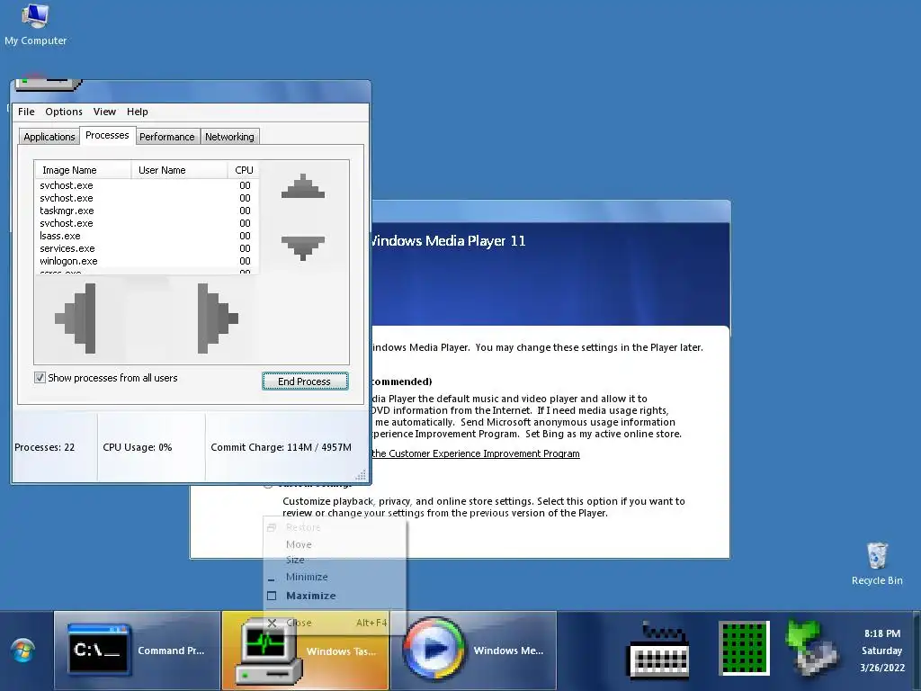921x691 pixels.
Task: Open the Customer Experience Improvement Program link
Action: [x=476, y=453]
